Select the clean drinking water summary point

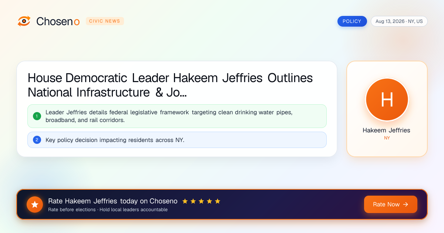pyautogui.click(x=177, y=116)
